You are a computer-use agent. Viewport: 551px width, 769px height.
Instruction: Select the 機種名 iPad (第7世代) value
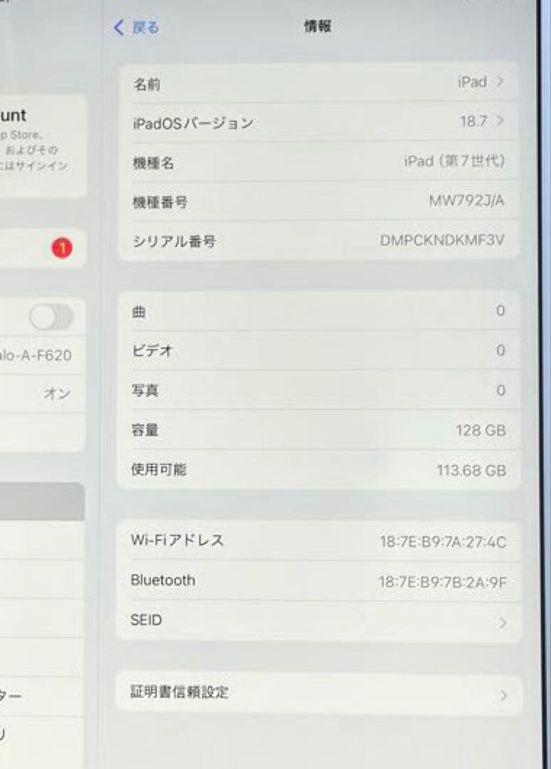point(454,162)
